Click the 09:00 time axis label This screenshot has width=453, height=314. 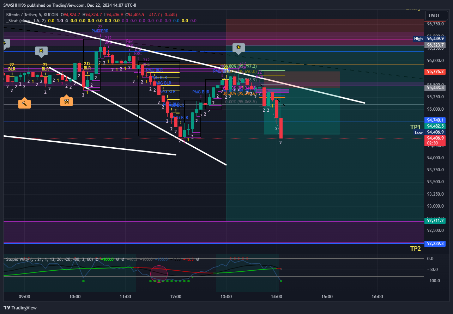click(24, 297)
